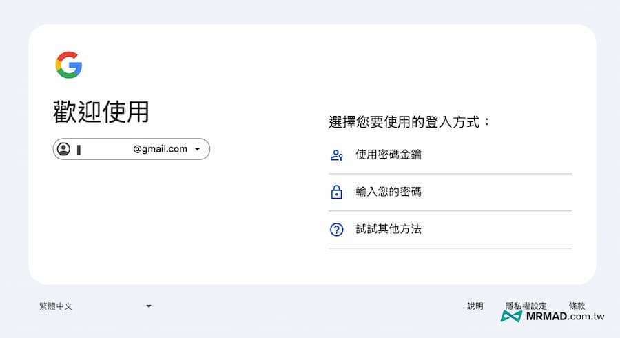620x338 pixels.
Task: Choose 試試其他方法 option
Action: click(x=450, y=230)
